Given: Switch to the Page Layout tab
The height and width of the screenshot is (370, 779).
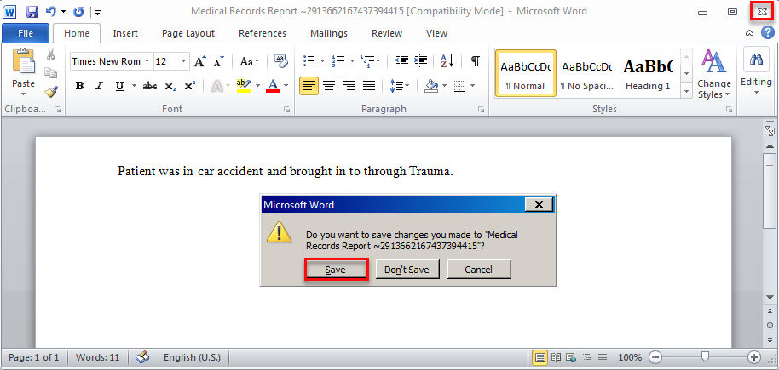Looking at the screenshot, I should tap(188, 33).
